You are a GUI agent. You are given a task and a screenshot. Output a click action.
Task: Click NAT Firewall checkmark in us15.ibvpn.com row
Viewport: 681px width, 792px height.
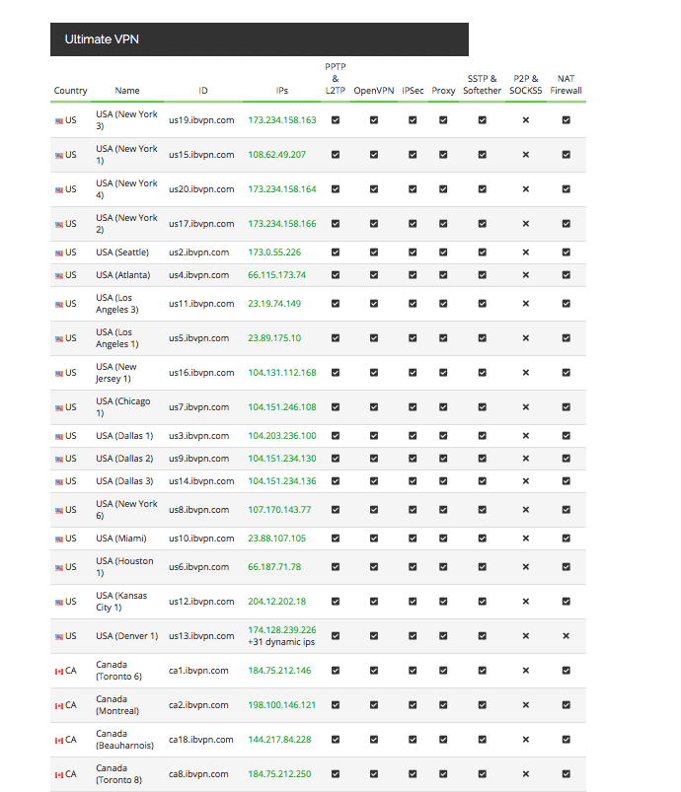pos(567,155)
